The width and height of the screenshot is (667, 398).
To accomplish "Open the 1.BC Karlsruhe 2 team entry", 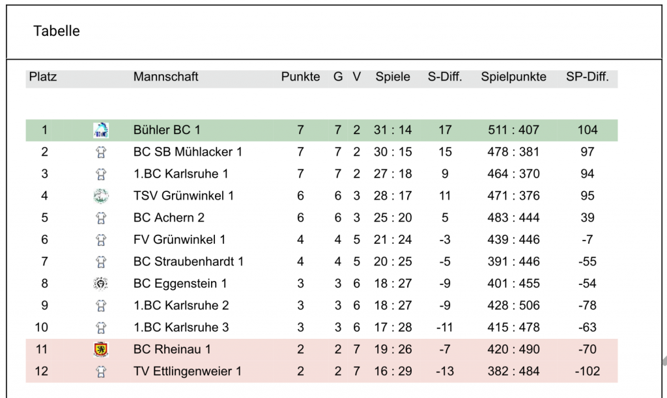I will pos(181,306).
